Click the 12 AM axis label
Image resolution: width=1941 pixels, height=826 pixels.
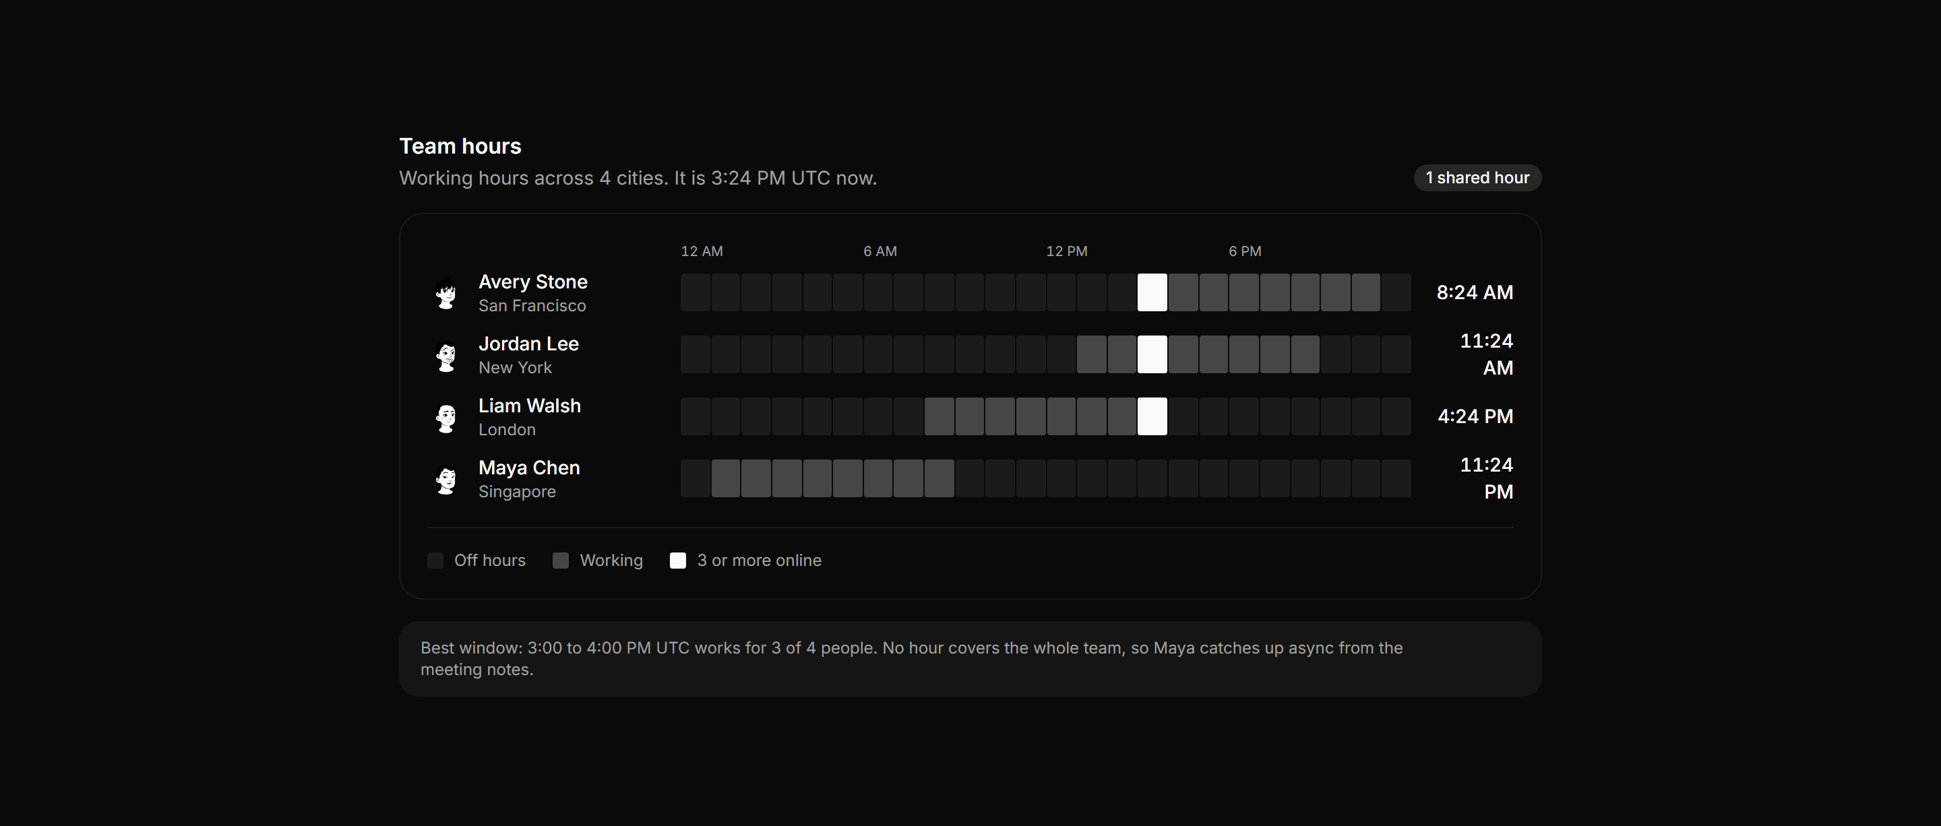pos(702,251)
